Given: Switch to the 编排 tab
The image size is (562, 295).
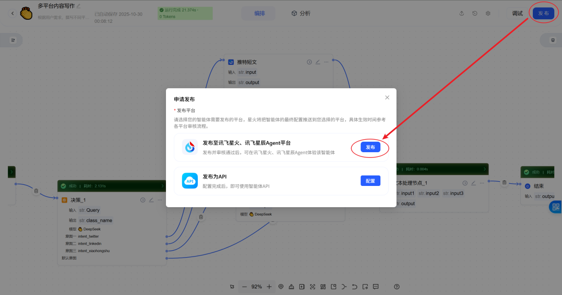Looking at the screenshot, I should click(x=259, y=14).
